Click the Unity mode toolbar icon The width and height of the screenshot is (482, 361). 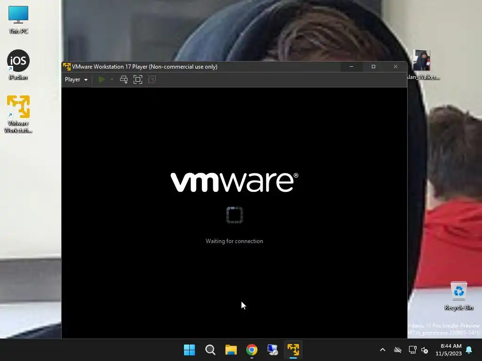[x=152, y=79]
